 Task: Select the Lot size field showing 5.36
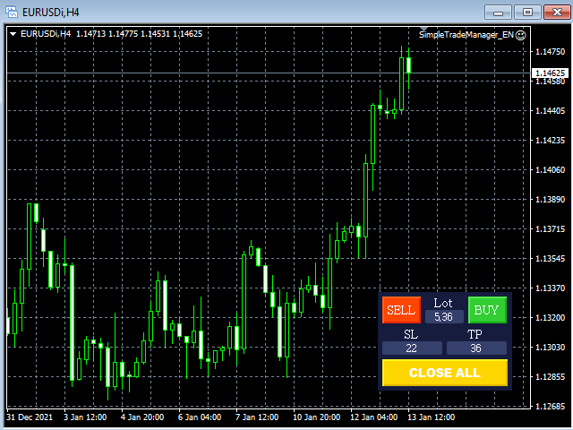click(444, 316)
